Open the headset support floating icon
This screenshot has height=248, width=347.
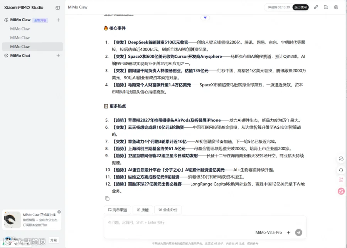point(341,170)
